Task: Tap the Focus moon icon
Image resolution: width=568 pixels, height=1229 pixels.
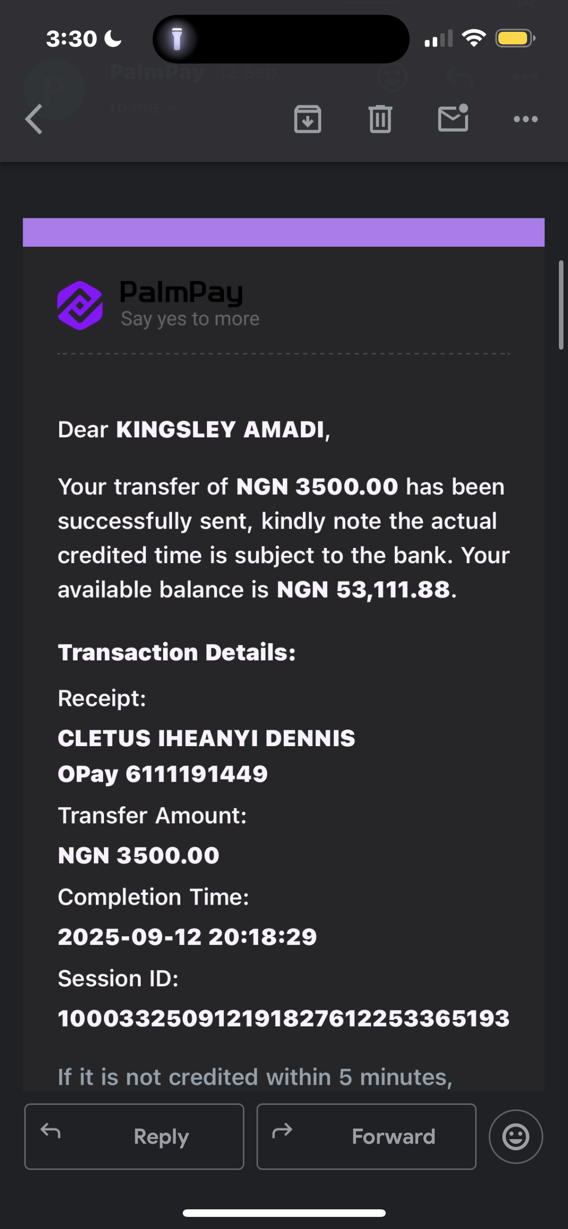Action: 113,39
